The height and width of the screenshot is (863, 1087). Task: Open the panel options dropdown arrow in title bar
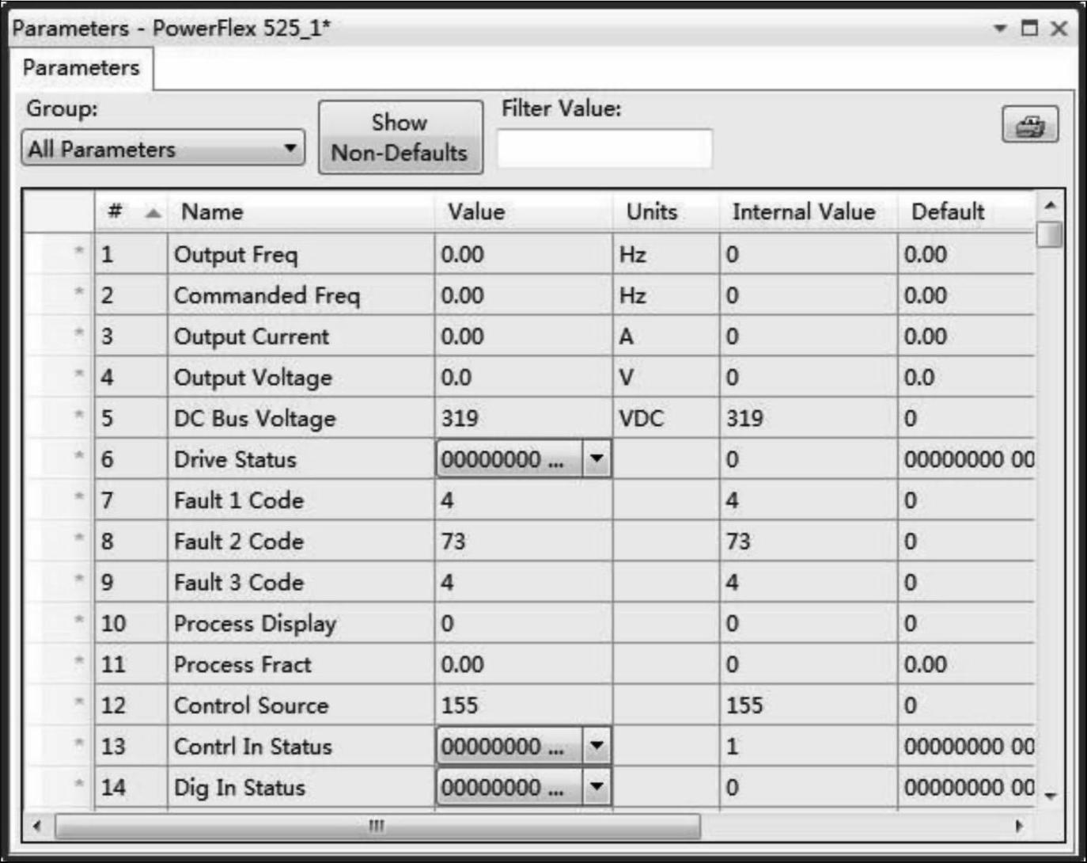point(1000,29)
